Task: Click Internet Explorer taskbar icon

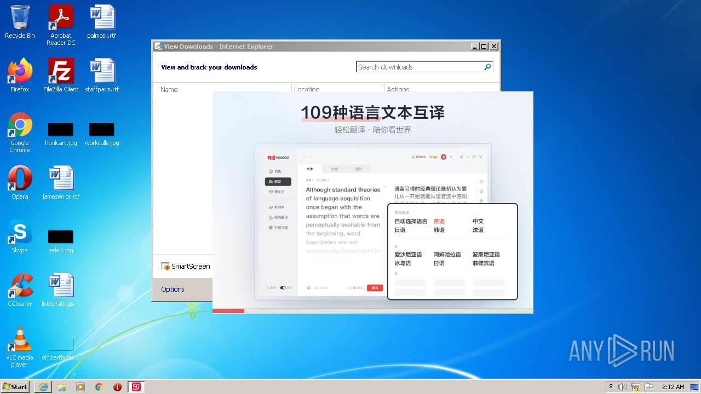Action: coord(43,387)
